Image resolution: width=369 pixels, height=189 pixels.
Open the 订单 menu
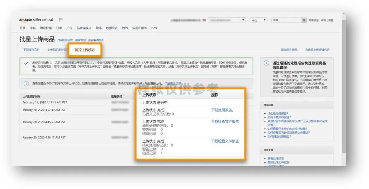[59, 28]
